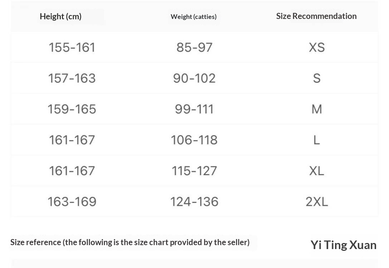Click the Height (cm) column header
Image resolution: width=389 pixels, height=268 pixels.
click(60, 16)
